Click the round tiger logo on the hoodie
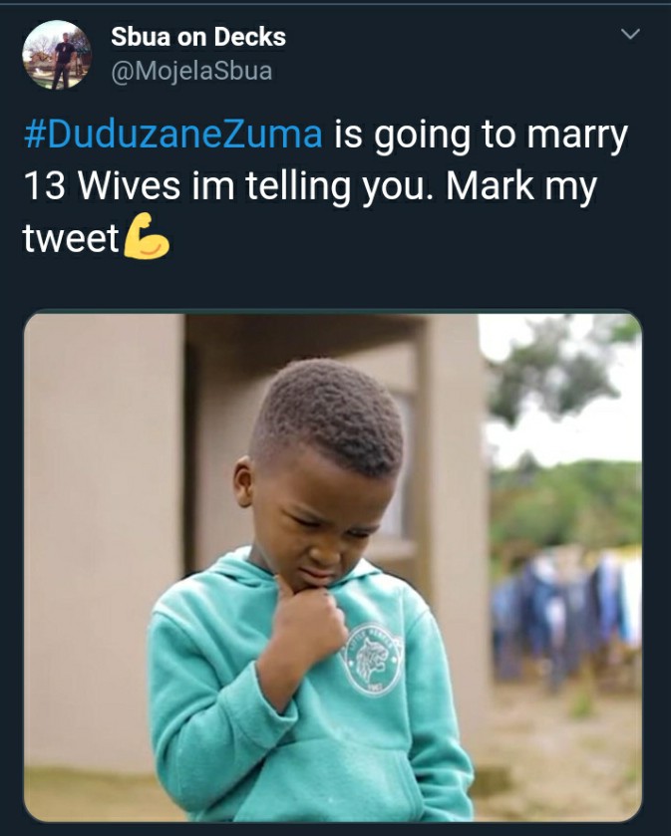671x836 pixels. [x=372, y=659]
